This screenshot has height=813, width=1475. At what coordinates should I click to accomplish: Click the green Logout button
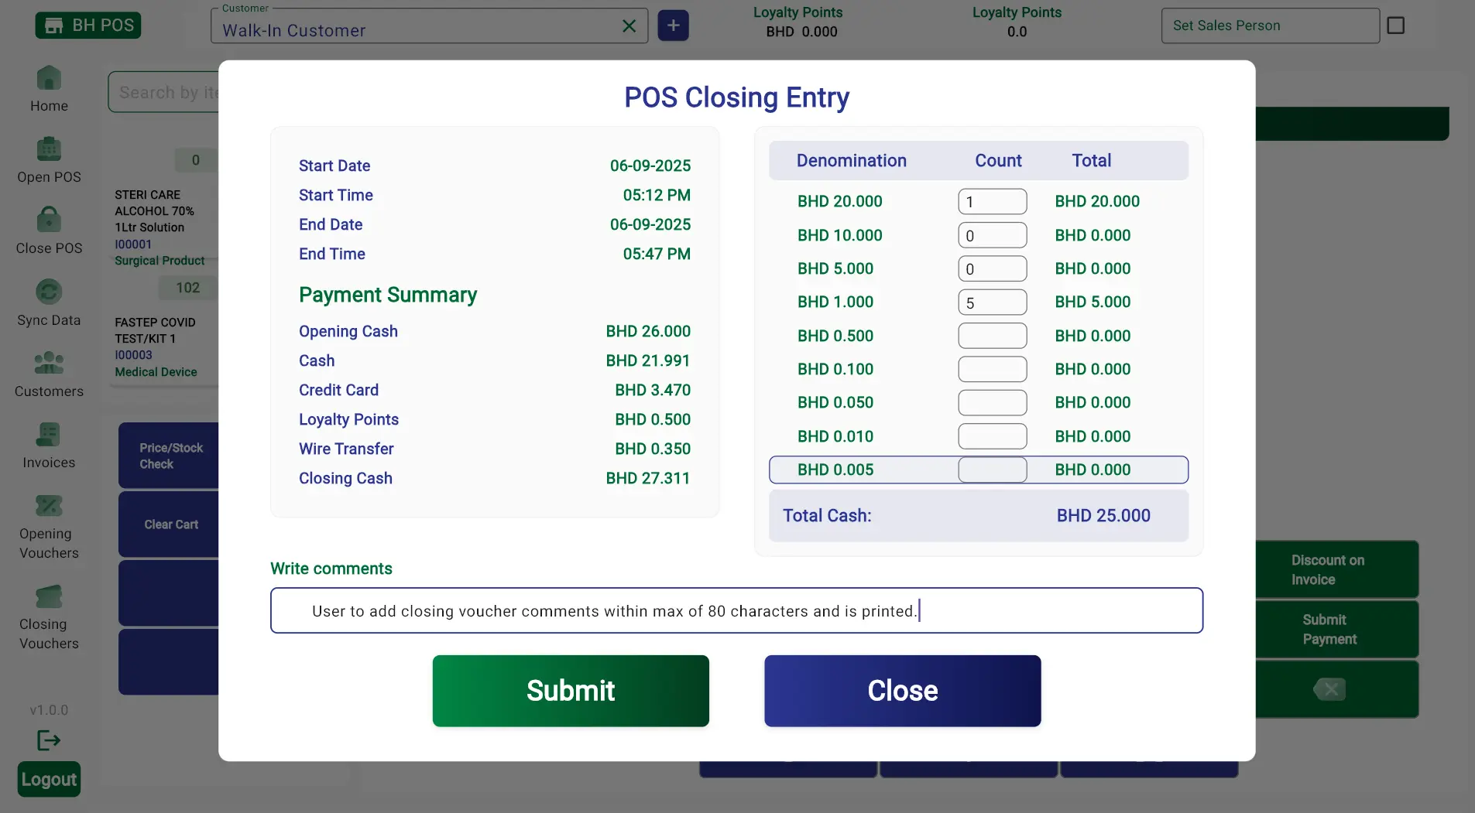click(49, 779)
